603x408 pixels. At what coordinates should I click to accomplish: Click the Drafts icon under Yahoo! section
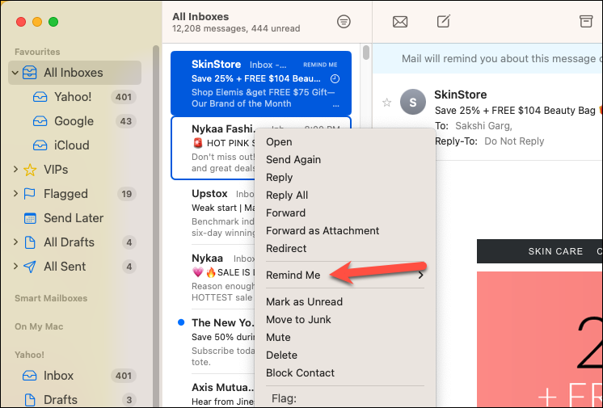(x=30, y=400)
